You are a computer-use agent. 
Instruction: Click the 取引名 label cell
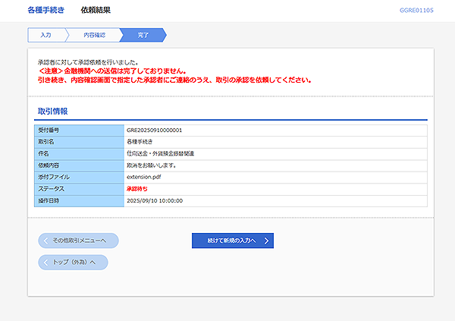tap(79, 142)
